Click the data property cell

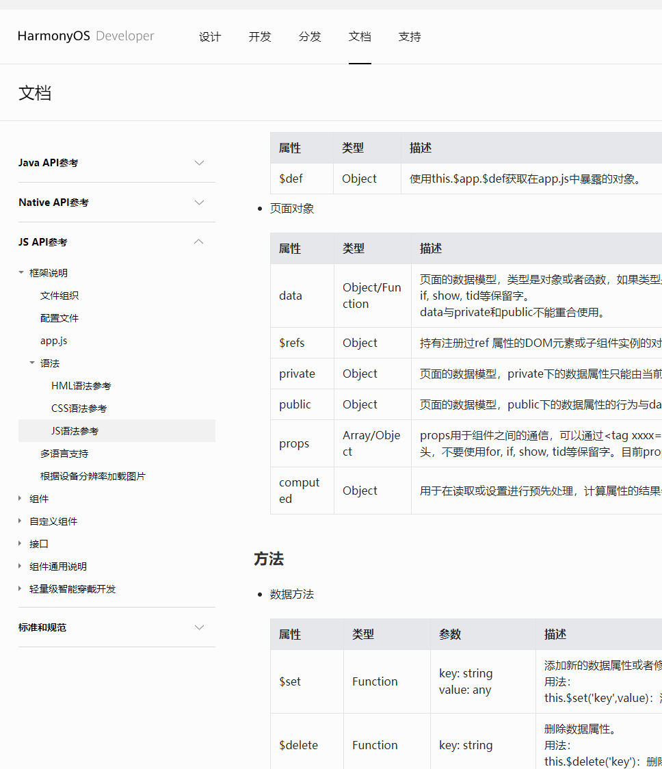302,296
